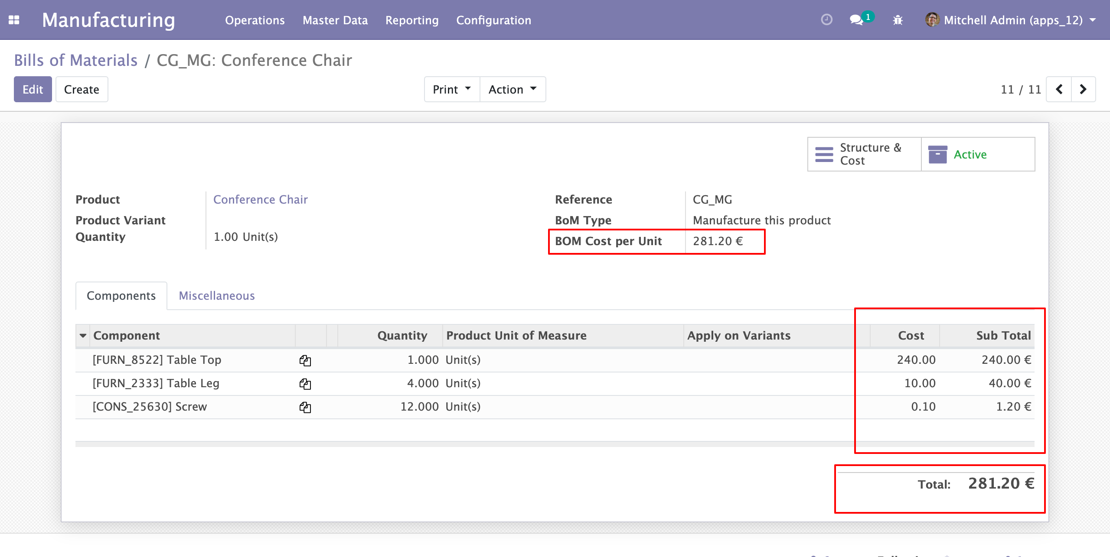Image resolution: width=1110 pixels, height=557 pixels.
Task: Open the conversations chat icon
Action: [x=856, y=20]
